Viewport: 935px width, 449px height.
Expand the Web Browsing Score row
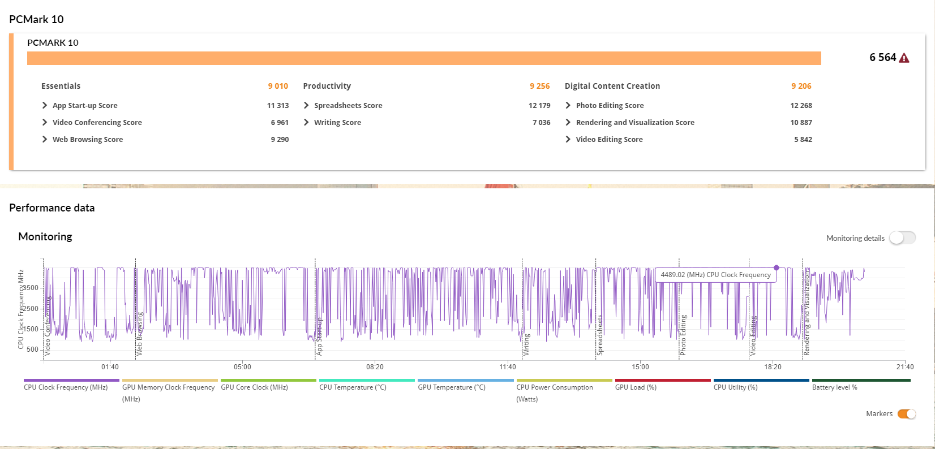pyautogui.click(x=45, y=139)
